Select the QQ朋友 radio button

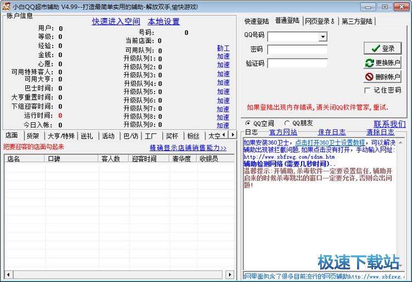pyautogui.click(x=287, y=123)
